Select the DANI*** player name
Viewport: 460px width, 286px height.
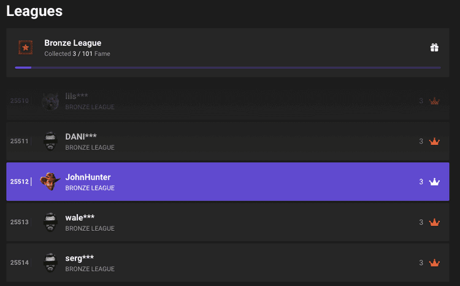click(x=81, y=136)
